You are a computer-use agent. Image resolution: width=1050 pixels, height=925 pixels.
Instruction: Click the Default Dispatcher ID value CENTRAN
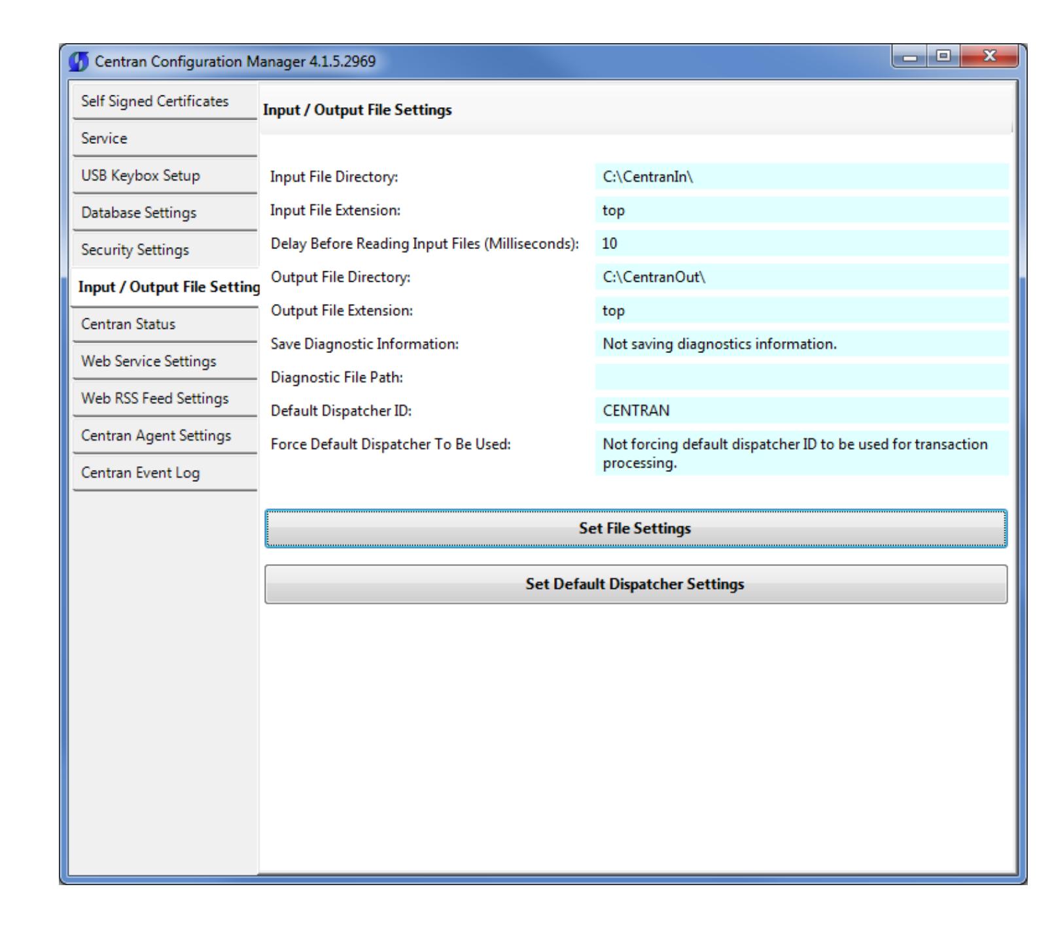click(x=801, y=411)
